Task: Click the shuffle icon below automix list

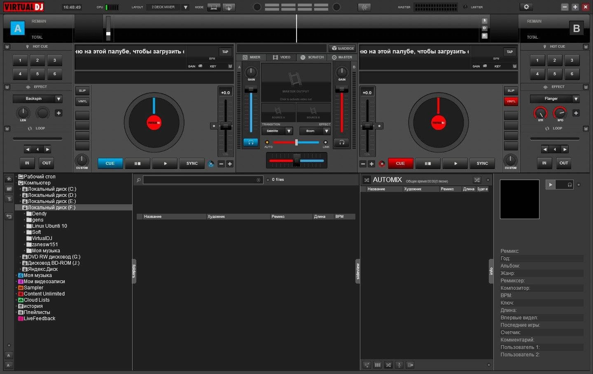Action: point(388,365)
